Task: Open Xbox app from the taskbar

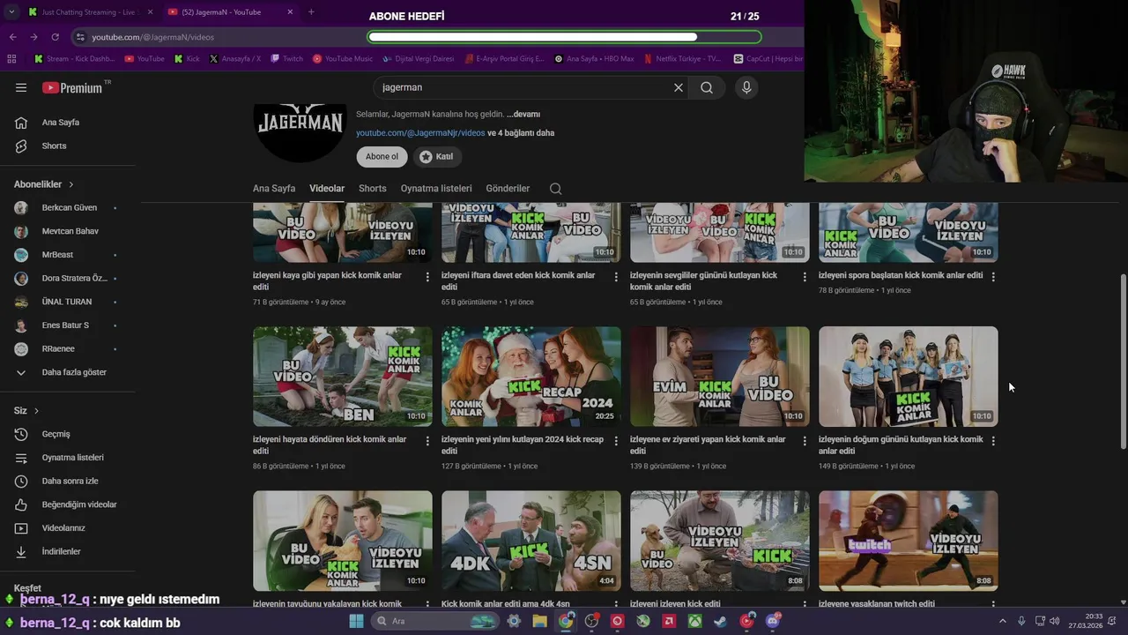Action: click(x=695, y=621)
